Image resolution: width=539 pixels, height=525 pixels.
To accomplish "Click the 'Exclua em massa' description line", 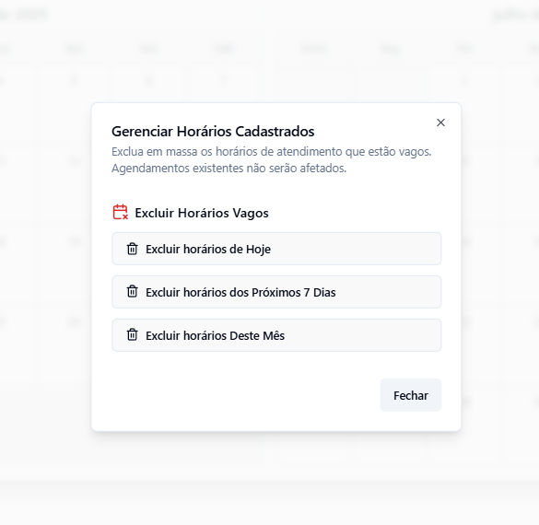I will tap(271, 152).
